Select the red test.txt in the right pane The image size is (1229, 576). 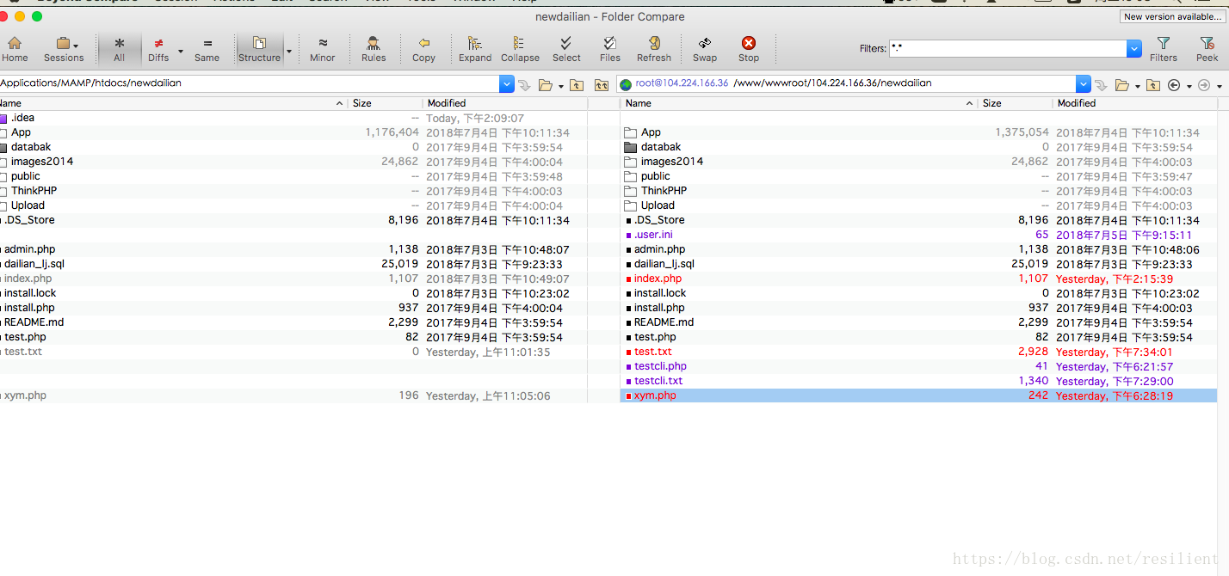point(653,352)
